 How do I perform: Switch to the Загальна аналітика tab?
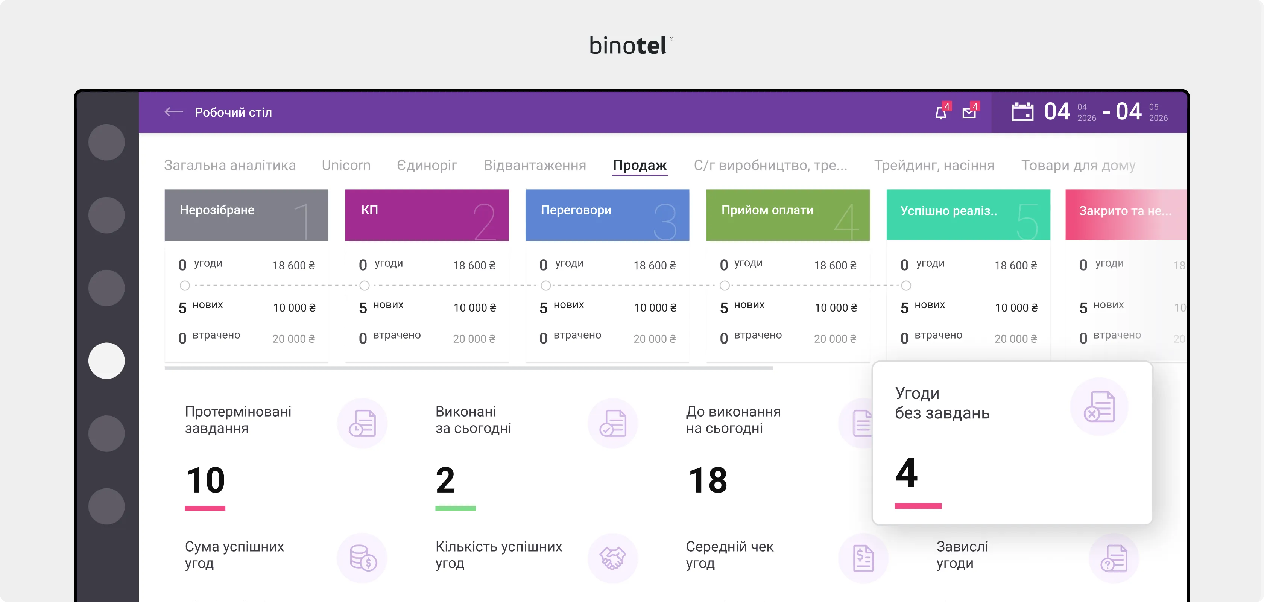(229, 165)
